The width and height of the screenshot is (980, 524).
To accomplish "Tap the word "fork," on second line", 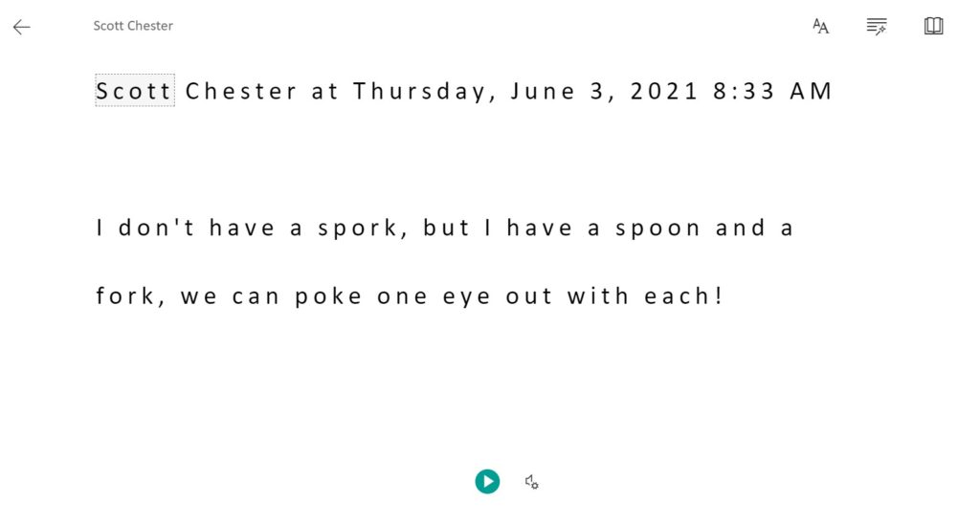I will (x=130, y=295).
